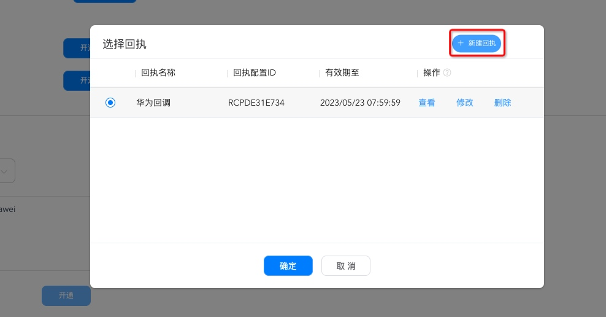Click the 开通 button at bottom left

tap(66, 295)
